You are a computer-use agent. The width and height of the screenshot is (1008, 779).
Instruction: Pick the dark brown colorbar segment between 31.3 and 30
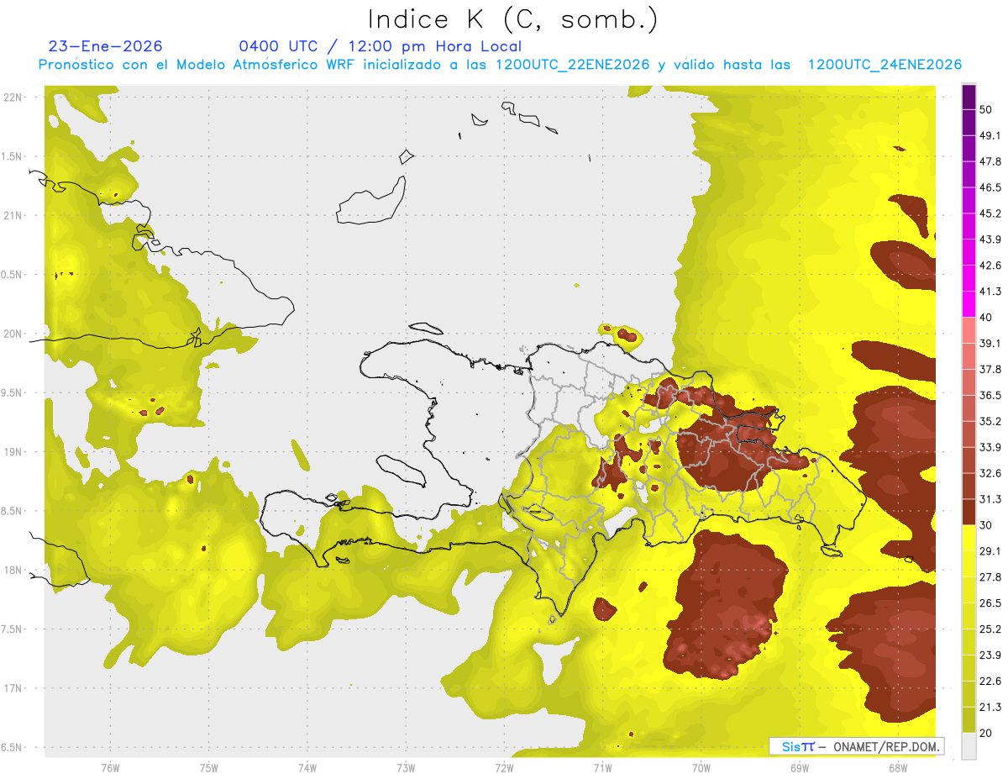(969, 512)
